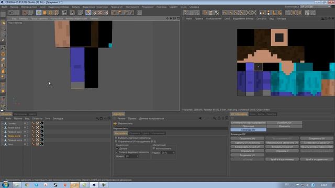335x188 pixels.
Task: Open the Сетка UV menu in the texture view
Action: [x=261, y=19]
